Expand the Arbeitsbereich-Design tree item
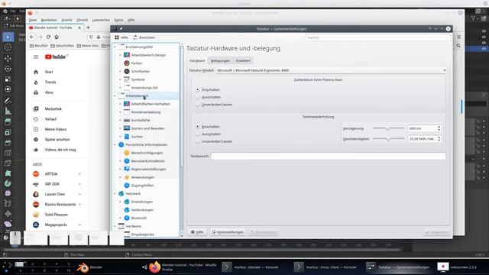Image resolution: width=489 pixels, height=275 pixels. pyautogui.click(x=121, y=55)
